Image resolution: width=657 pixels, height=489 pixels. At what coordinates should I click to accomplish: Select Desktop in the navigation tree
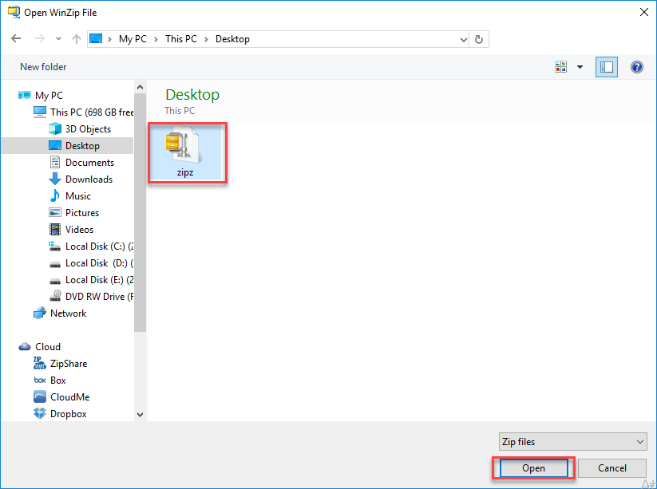pos(82,146)
